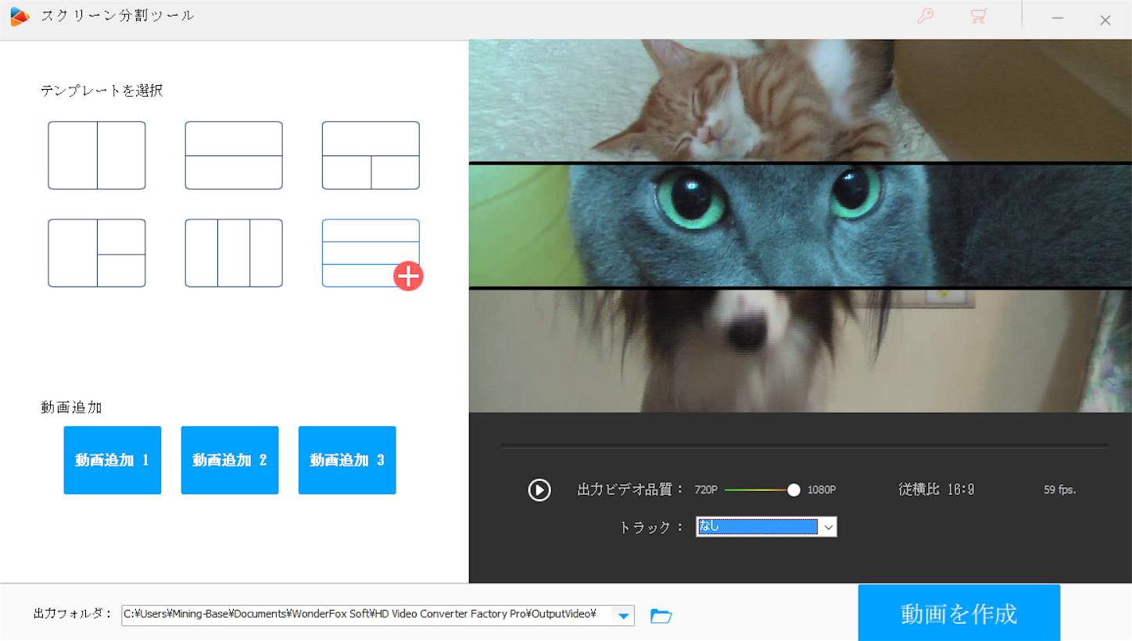Click inside the output folder path field

[x=352, y=614]
